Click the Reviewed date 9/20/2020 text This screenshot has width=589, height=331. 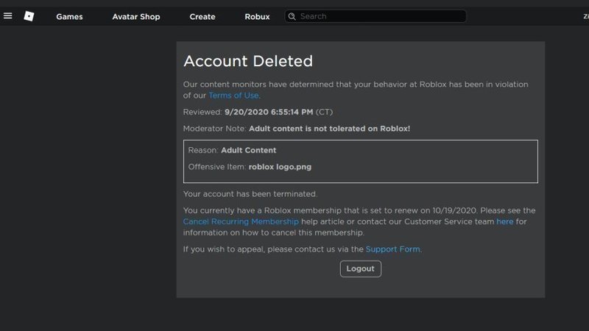point(269,113)
